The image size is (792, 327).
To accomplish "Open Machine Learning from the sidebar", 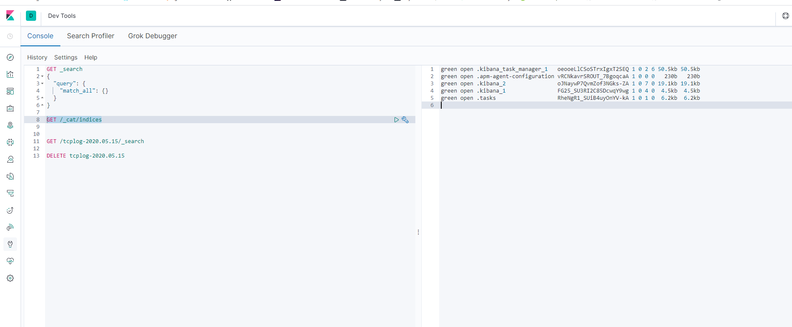I will (x=10, y=142).
